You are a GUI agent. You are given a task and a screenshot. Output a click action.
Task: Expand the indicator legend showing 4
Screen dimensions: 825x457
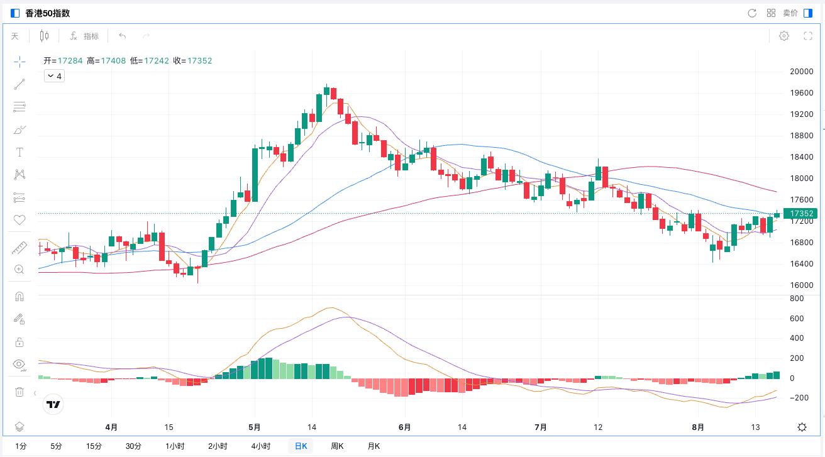click(54, 76)
